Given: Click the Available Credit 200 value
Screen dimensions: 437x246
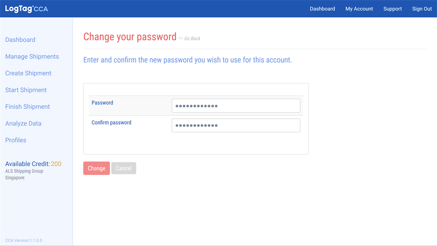Looking at the screenshot, I should [56, 164].
